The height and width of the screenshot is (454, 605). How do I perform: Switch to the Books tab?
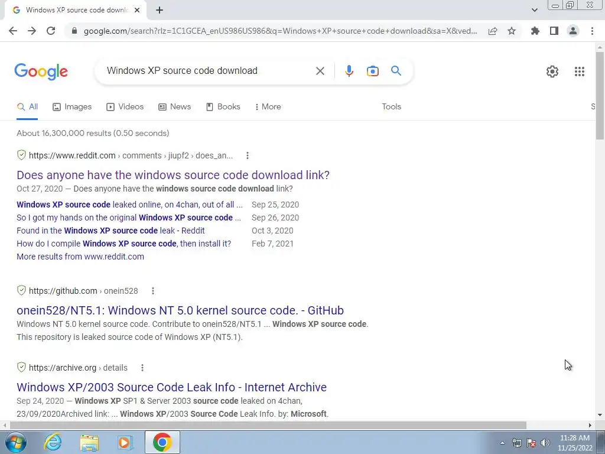tap(223, 107)
